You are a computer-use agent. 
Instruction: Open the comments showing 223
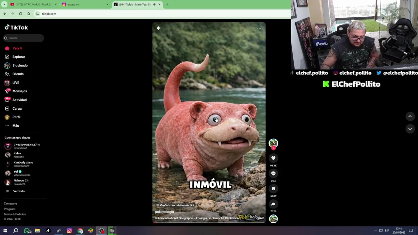(x=273, y=173)
